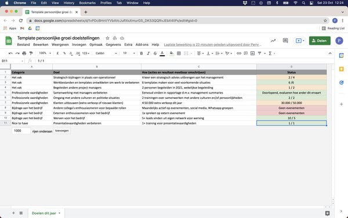Open the zoom 100% dropdown
Image resolution: width=348 pixels, height=218 pixels.
(45, 53)
